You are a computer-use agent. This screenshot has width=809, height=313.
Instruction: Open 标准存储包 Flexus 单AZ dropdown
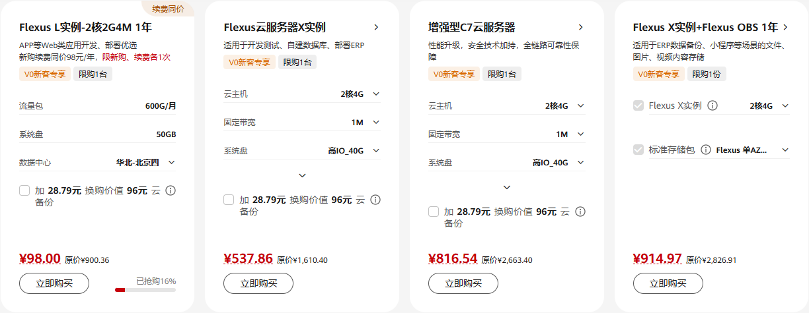(x=785, y=150)
